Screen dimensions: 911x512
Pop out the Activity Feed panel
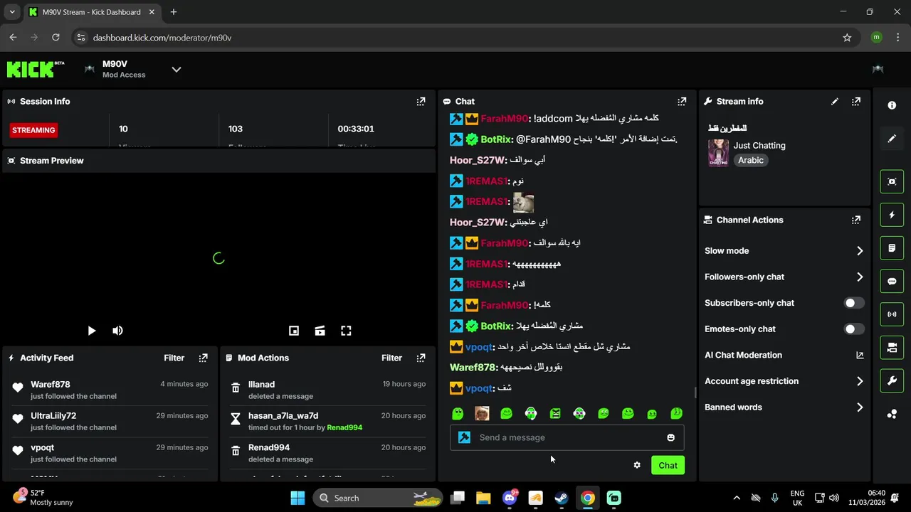click(203, 358)
